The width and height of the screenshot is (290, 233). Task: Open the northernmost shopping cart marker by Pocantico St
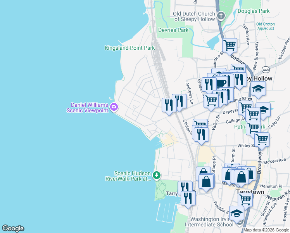tap(230, 46)
